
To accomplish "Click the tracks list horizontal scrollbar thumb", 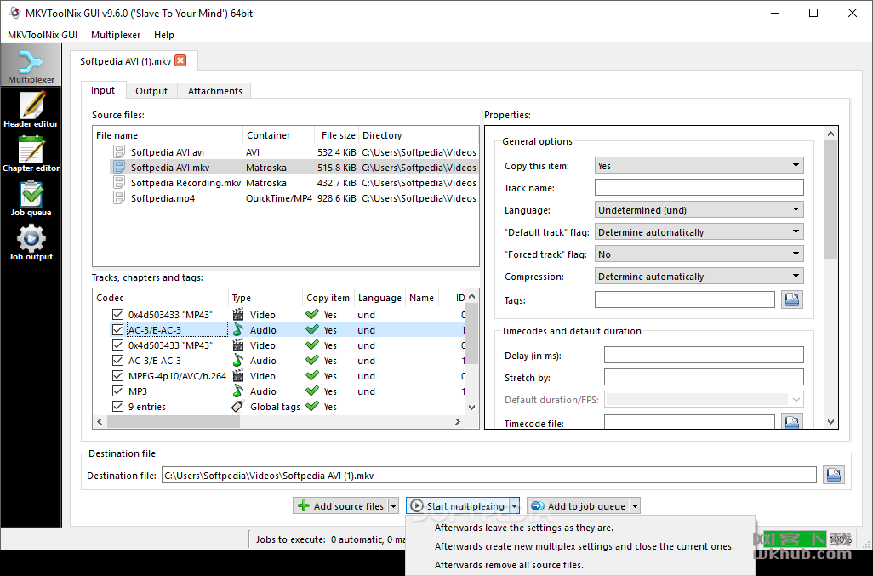I will click(x=174, y=422).
